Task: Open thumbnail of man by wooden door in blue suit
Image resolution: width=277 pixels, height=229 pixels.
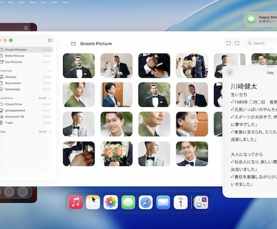Action: click(x=116, y=95)
